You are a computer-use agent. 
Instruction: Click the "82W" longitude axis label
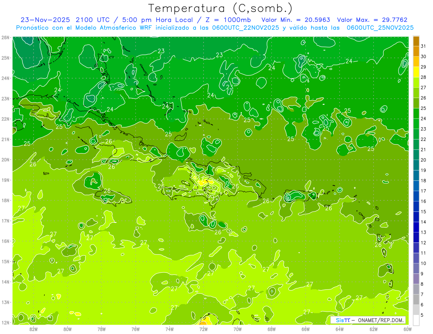click(x=34, y=329)
